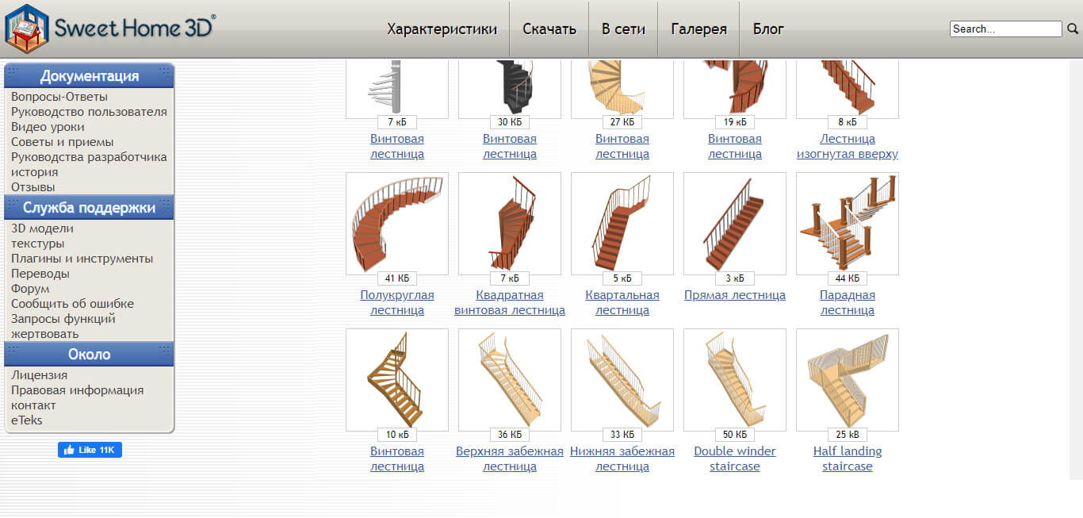Viewport: 1083px width, 518px height.
Task: Click the Sweet Home 3D logo
Action: click(109, 29)
